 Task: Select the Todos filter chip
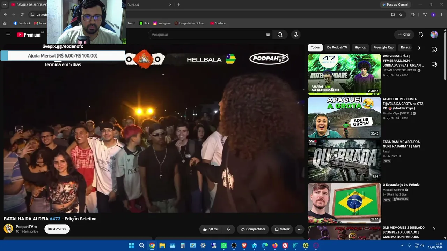(315, 47)
